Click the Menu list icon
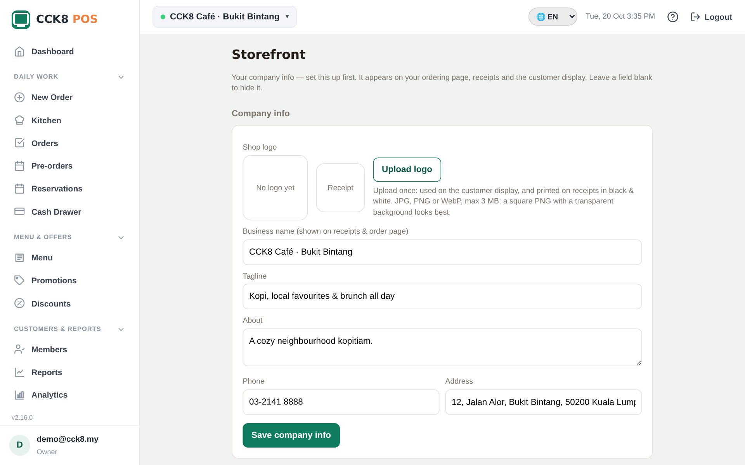The width and height of the screenshot is (745, 465). 19,258
